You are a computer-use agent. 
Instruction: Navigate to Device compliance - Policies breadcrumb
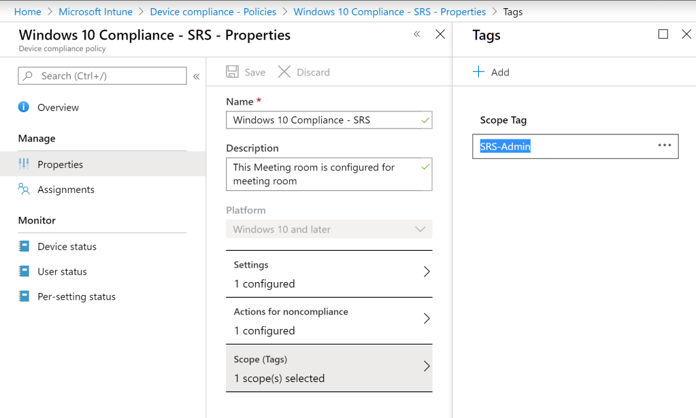213,12
